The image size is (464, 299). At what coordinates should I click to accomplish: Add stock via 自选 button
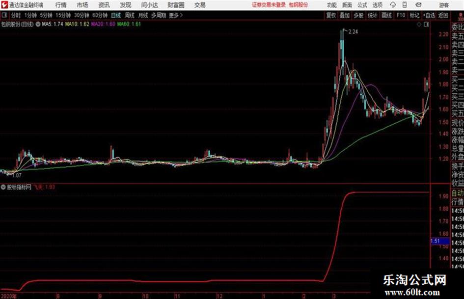point(429,15)
